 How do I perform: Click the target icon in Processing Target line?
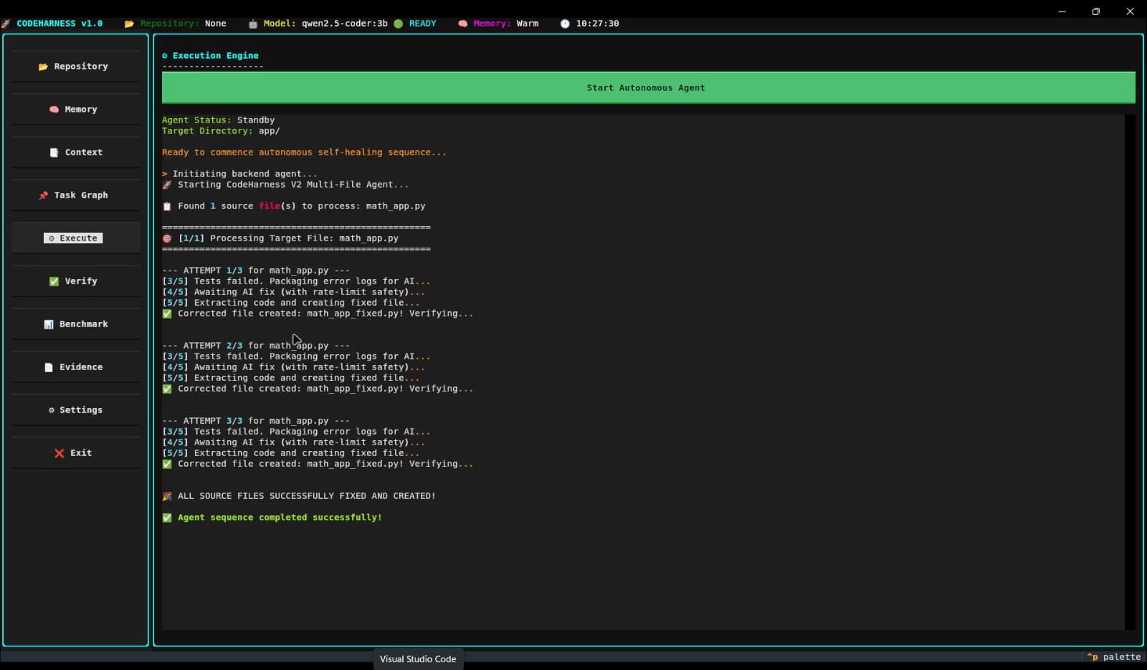[x=167, y=238]
